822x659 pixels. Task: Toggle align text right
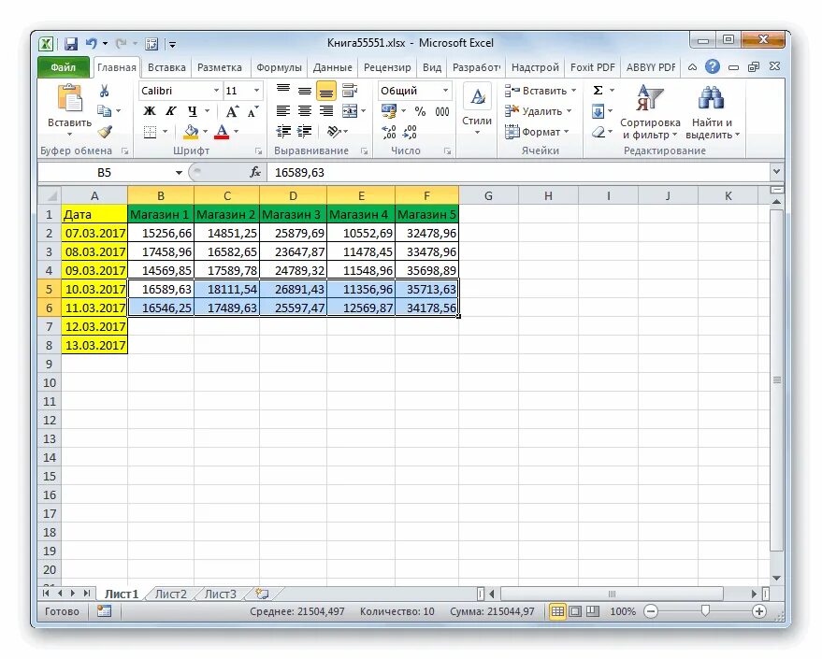[326, 111]
